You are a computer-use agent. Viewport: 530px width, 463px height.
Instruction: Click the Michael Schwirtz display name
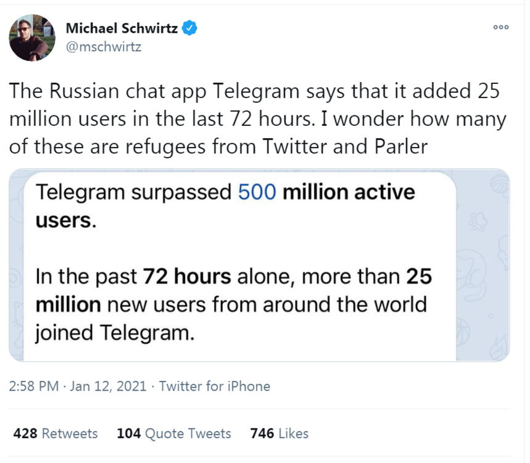pyautogui.click(x=122, y=28)
